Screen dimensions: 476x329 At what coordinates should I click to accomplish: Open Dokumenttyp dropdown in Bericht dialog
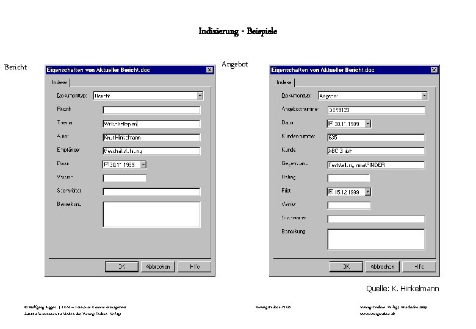tap(200, 96)
